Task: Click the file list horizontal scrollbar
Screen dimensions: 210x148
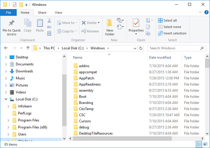Action: (122, 138)
